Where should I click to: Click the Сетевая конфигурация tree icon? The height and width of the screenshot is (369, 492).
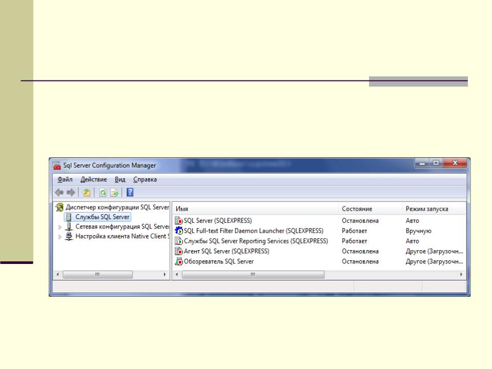pos(69,227)
